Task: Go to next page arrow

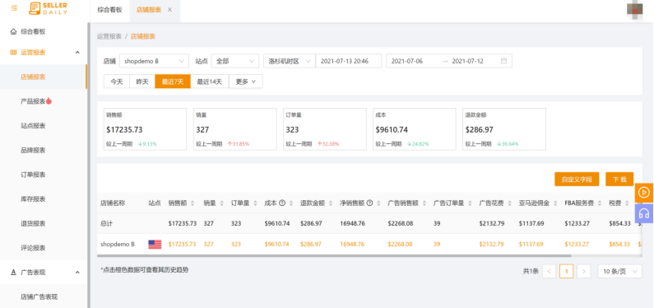Action: coord(583,272)
